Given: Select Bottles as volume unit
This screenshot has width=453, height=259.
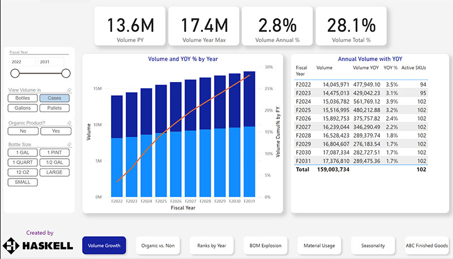Looking at the screenshot, I should (23, 98).
